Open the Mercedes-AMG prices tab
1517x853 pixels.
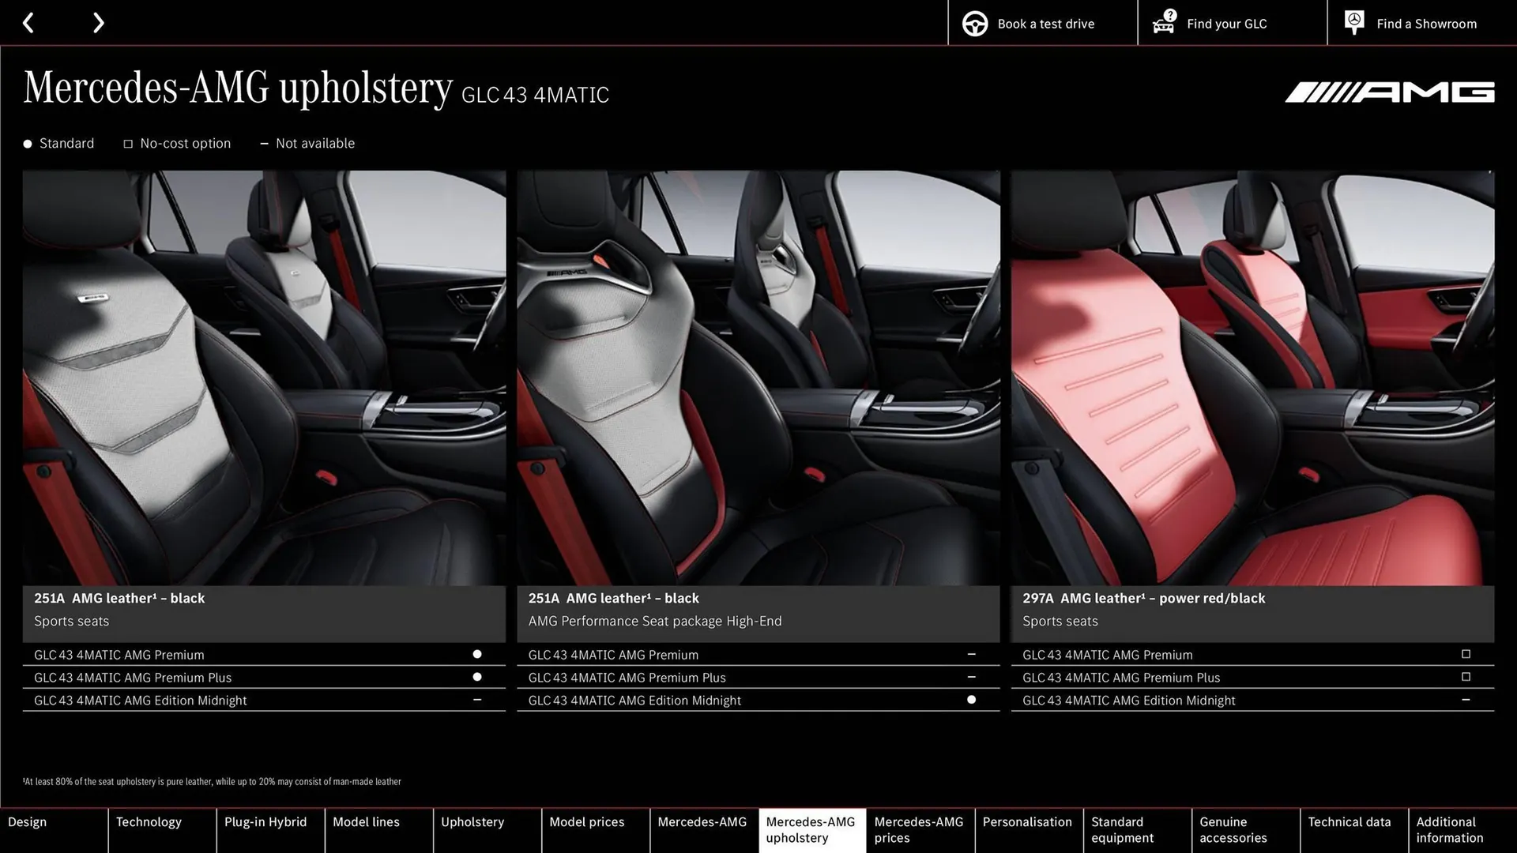[919, 829]
